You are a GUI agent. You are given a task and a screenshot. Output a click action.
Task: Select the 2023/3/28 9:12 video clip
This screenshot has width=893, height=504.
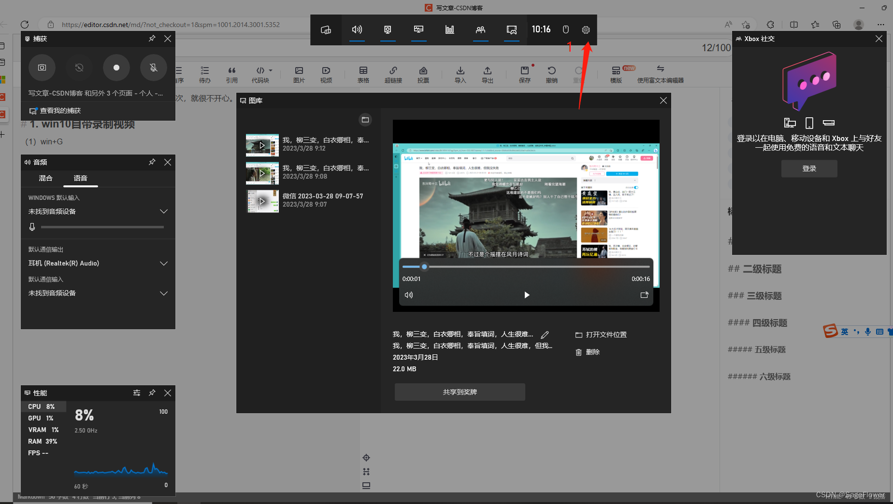308,145
